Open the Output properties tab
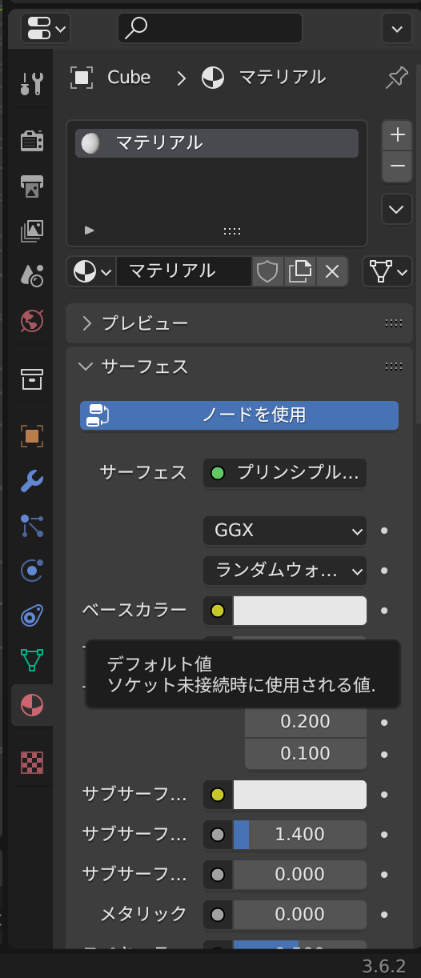421x978 pixels. click(32, 186)
